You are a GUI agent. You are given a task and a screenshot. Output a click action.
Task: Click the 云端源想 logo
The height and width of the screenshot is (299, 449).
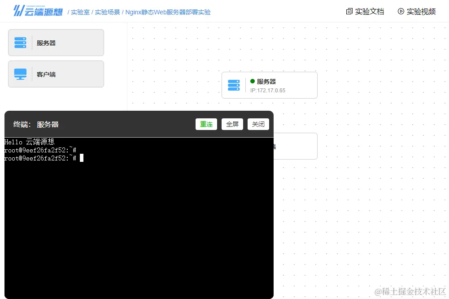[x=38, y=11]
